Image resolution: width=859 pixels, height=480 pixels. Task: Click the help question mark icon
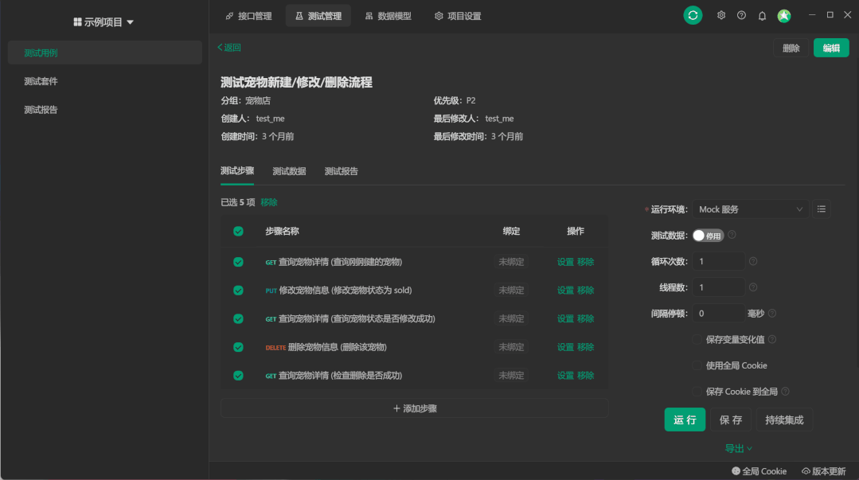point(741,14)
